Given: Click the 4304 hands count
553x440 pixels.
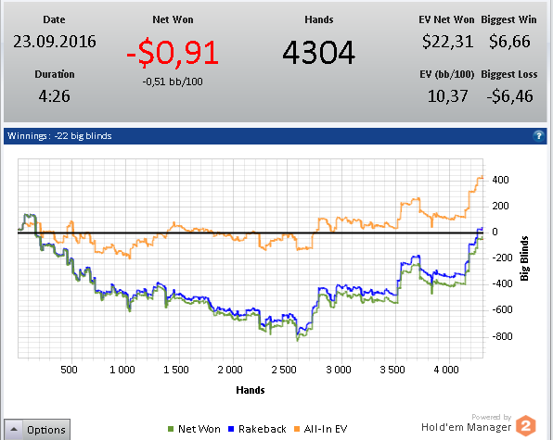Looking at the screenshot, I should 318,53.
